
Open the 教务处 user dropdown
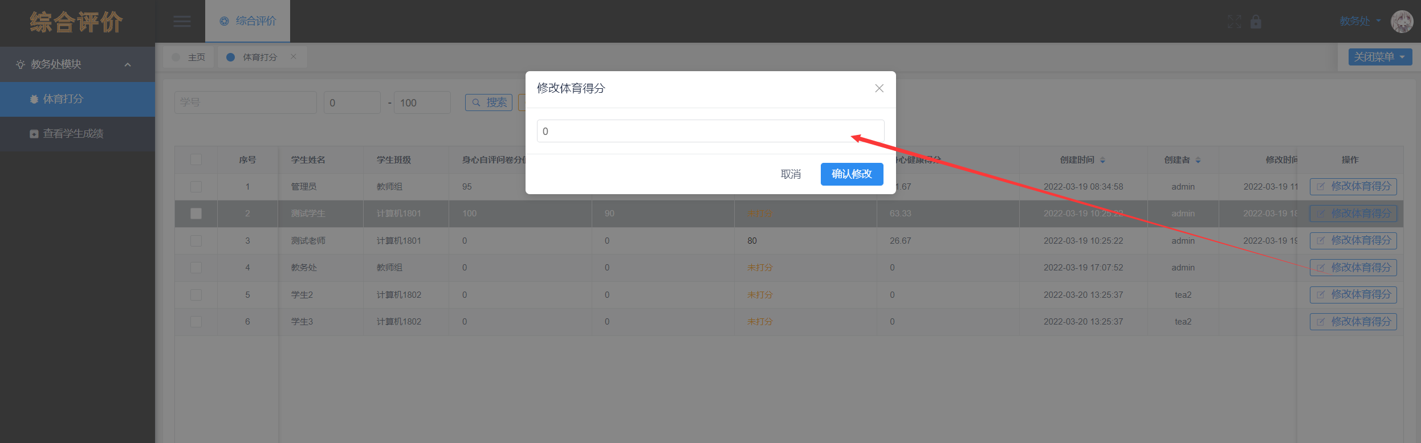tap(1360, 21)
